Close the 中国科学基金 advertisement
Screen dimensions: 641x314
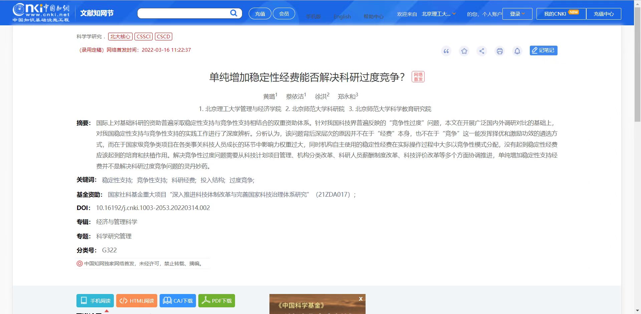pyautogui.click(x=361, y=299)
